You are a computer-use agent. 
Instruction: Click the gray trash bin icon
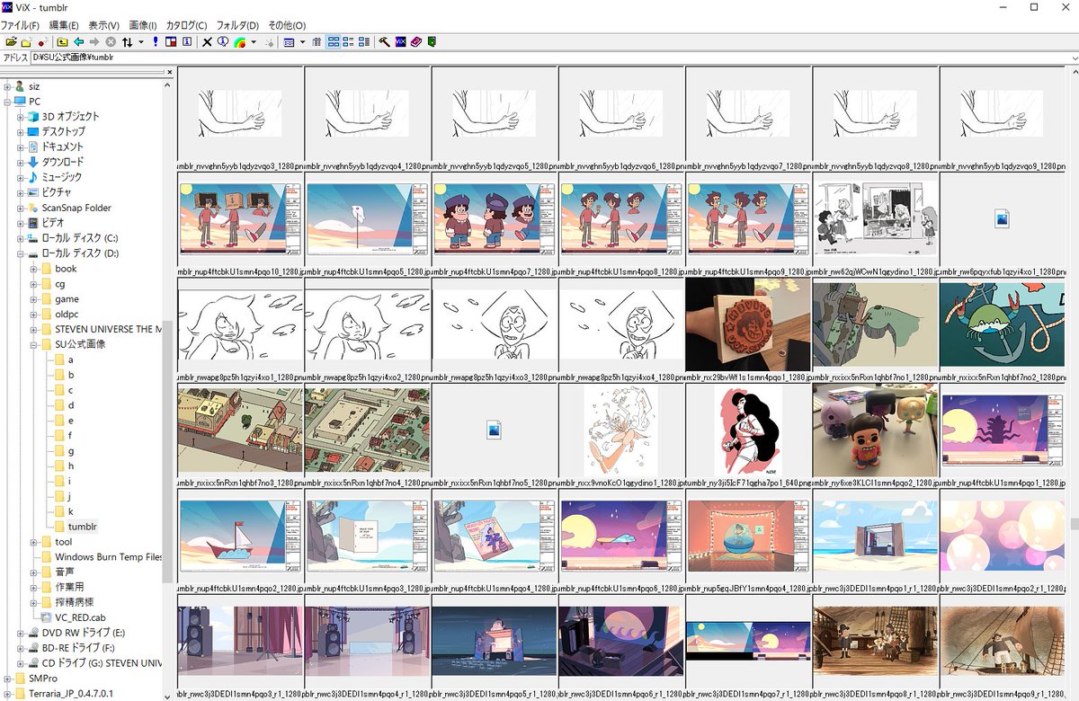(317, 41)
